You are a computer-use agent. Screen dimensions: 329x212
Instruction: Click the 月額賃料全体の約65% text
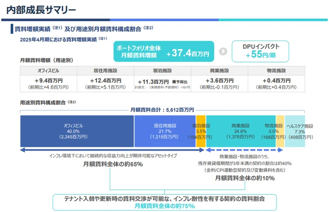click(113, 164)
